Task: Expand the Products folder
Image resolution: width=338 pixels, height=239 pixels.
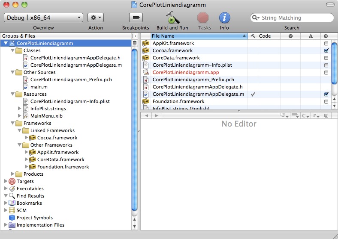Action: pos(13,174)
